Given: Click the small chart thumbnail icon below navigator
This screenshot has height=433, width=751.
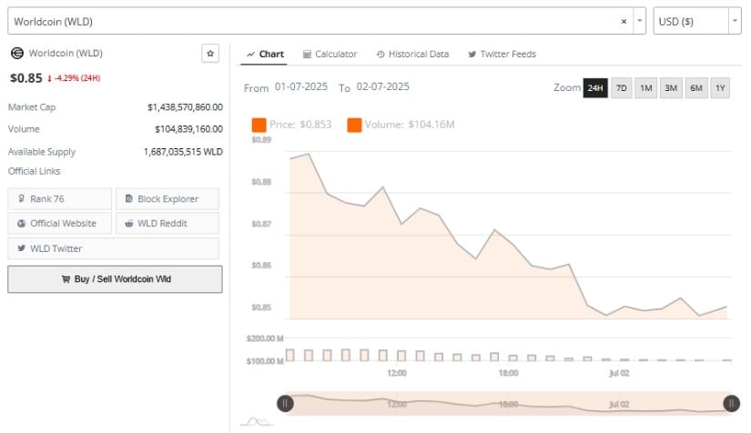Looking at the screenshot, I should click(257, 421).
